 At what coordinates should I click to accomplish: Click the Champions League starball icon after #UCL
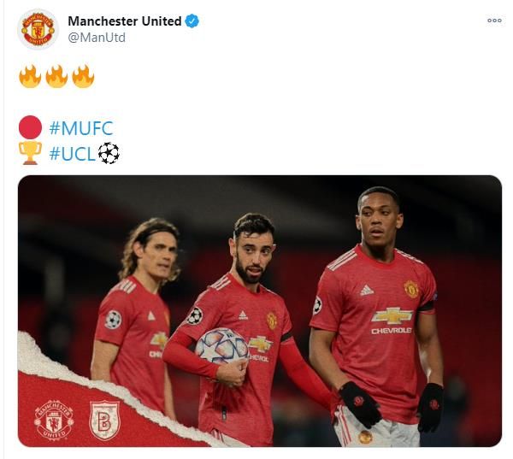point(109,153)
